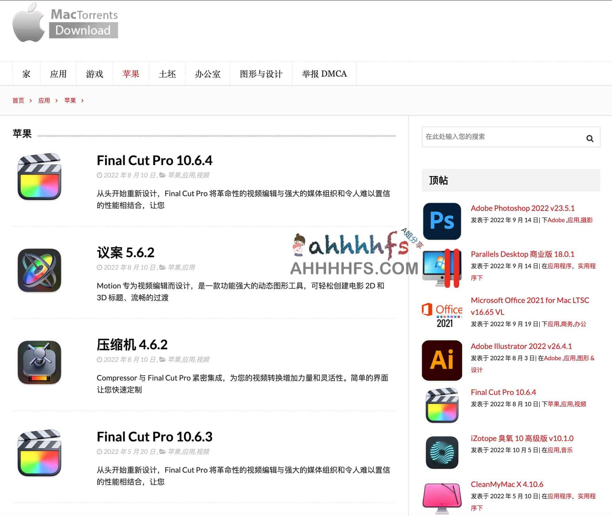Open Microsoft Office 2021 for Mac LTSC link
This screenshot has height=516, width=612.
click(530, 306)
